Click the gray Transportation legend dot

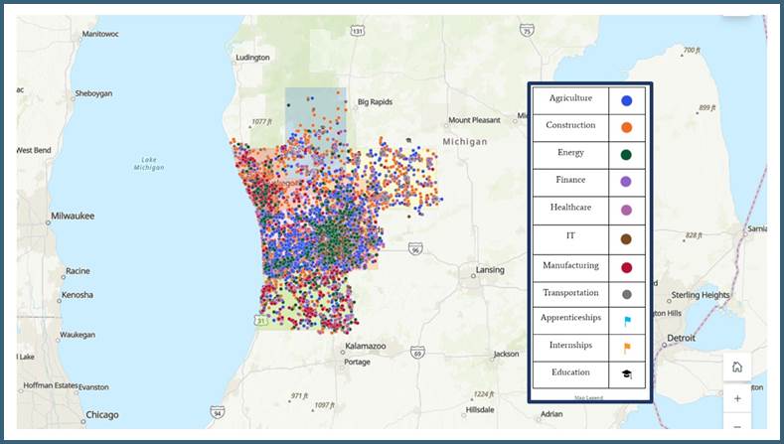tap(627, 294)
